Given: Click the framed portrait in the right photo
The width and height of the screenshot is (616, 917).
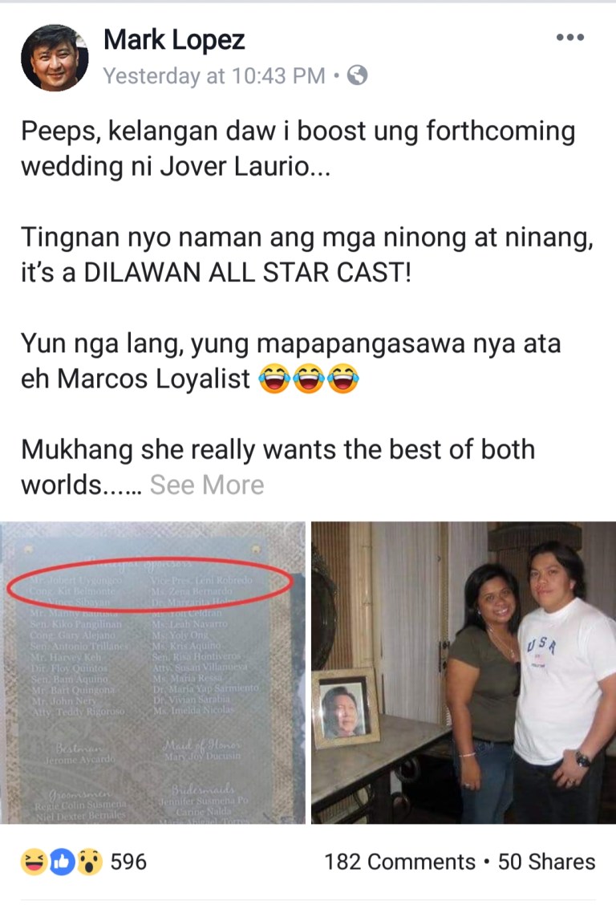Looking at the screenshot, I should pyautogui.click(x=346, y=708).
